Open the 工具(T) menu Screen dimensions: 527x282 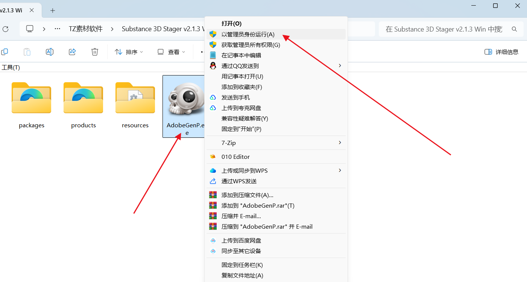(11, 67)
